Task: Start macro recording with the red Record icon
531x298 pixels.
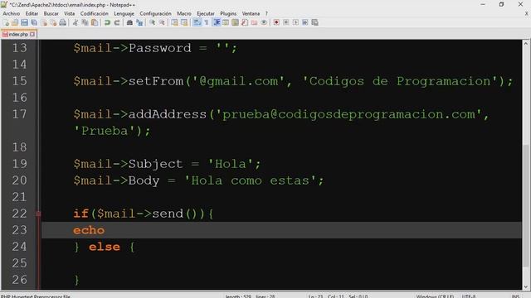Action: click(x=276, y=22)
